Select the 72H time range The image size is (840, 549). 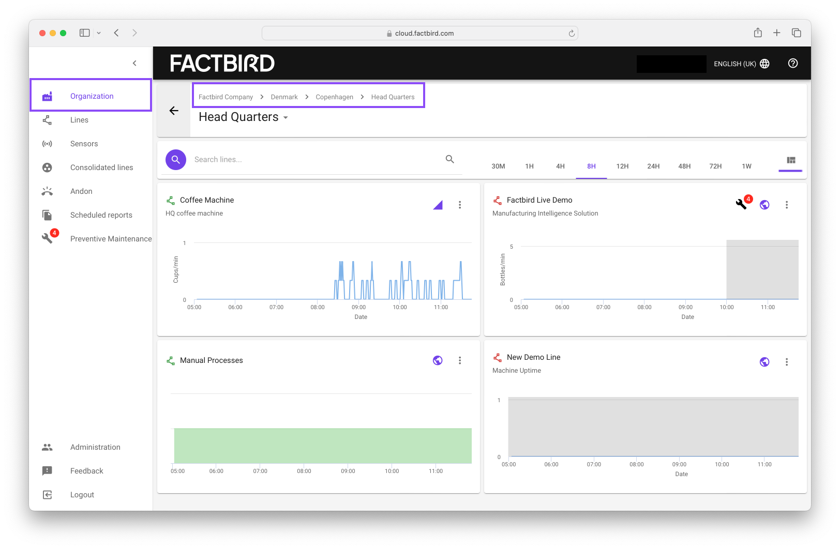tap(715, 166)
